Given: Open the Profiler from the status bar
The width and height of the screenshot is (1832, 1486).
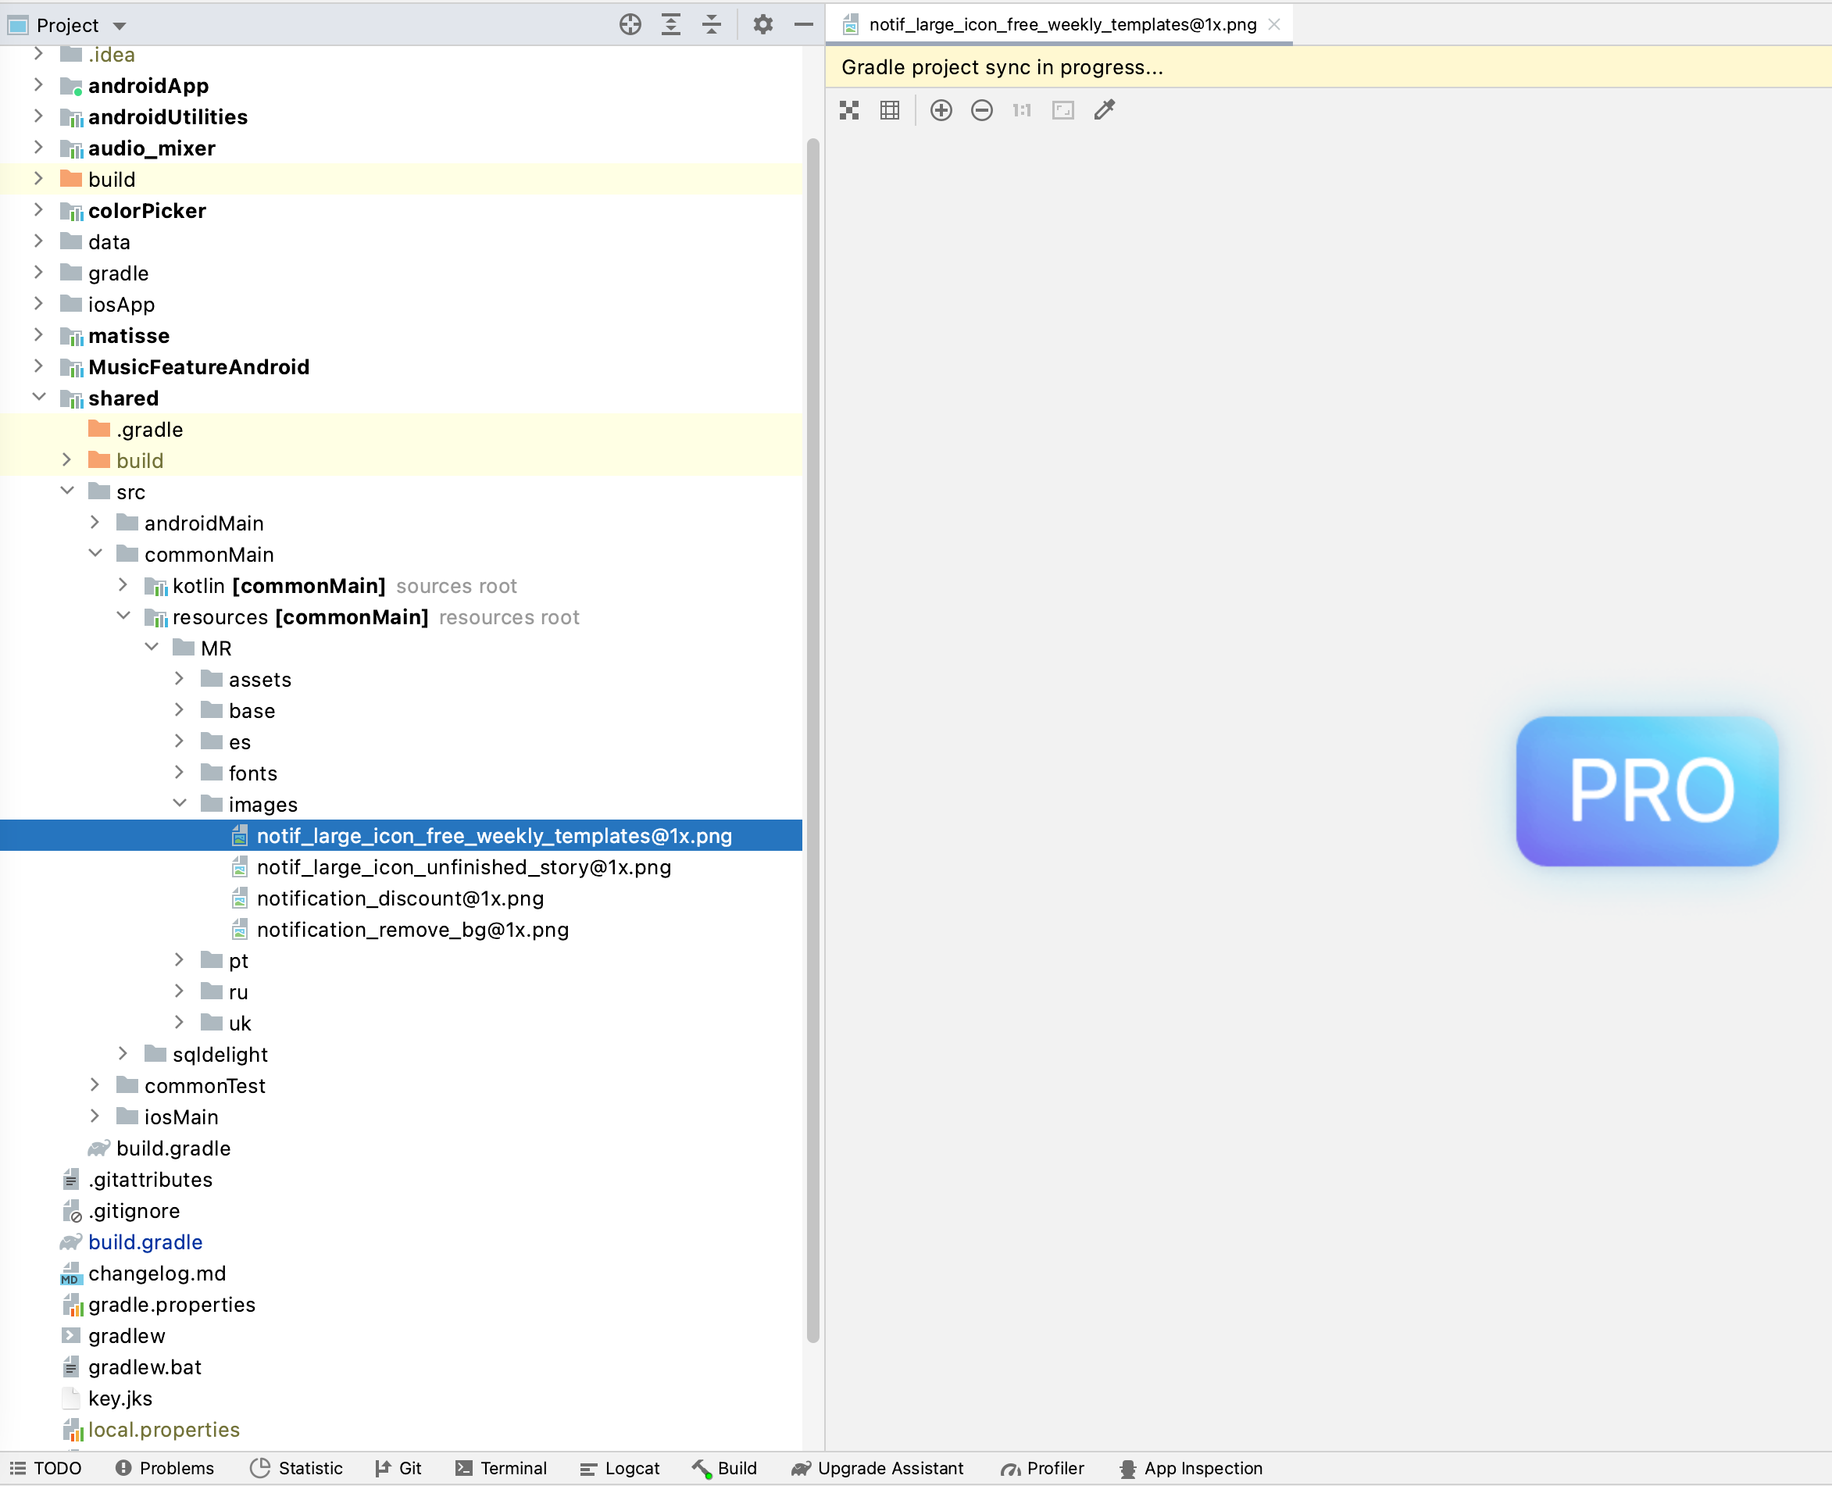Looking at the screenshot, I should (1043, 1467).
